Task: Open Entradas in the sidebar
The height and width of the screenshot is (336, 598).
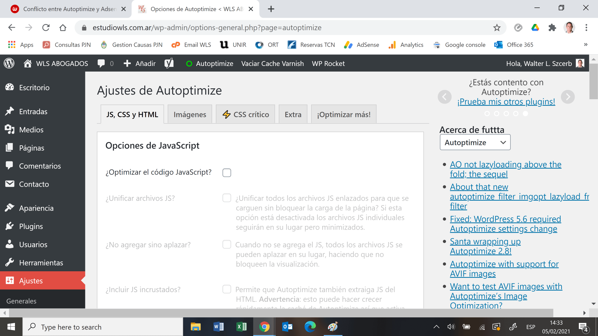Action: 42,111
